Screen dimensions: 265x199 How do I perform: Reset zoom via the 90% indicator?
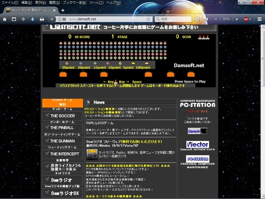[226, 19]
